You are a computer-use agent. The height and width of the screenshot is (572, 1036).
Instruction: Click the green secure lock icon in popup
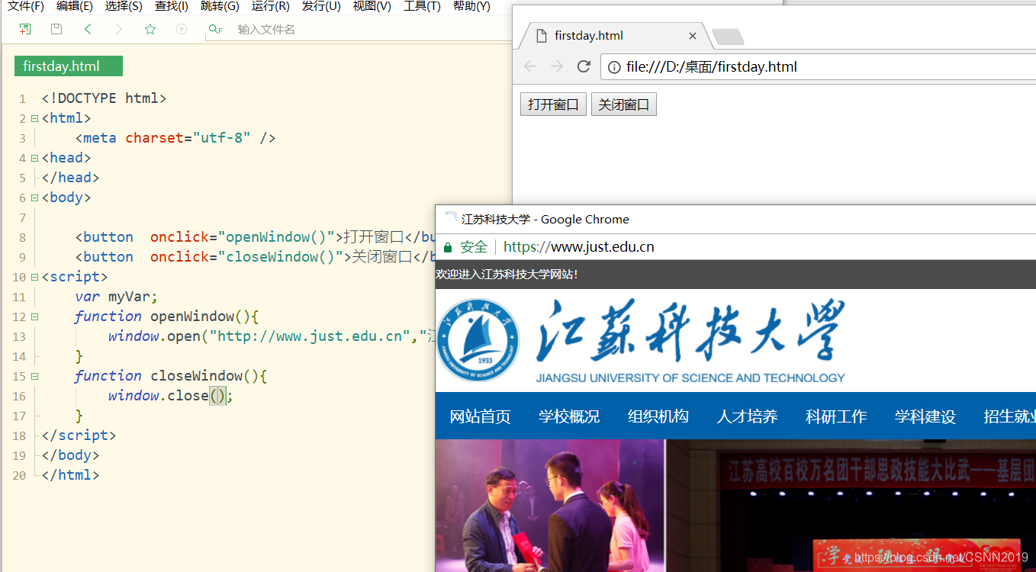coord(448,247)
